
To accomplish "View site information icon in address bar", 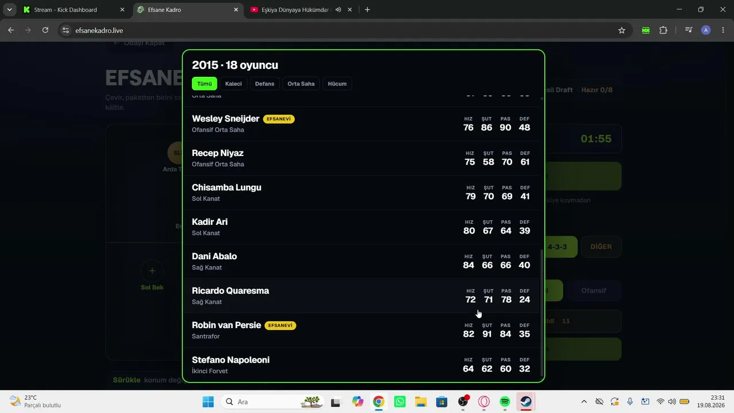I will (x=65, y=30).
